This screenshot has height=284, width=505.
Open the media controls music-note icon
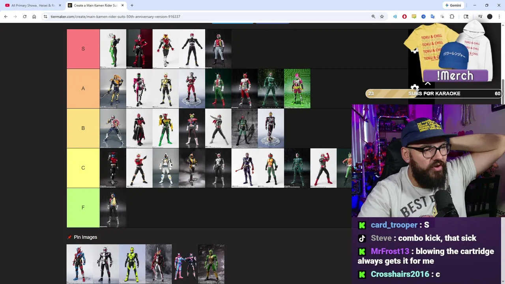(480, 17)
